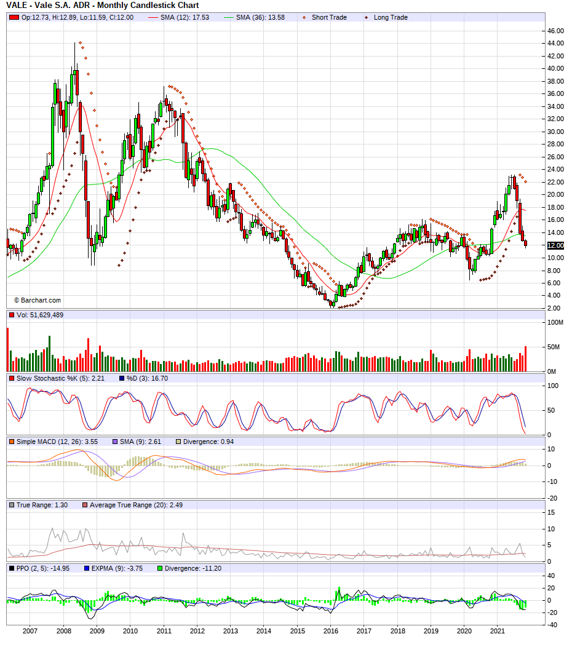Click the EXPMA (9) blue square
The width and height of the screenshot is (572, 650).
(x=87, y=568)
